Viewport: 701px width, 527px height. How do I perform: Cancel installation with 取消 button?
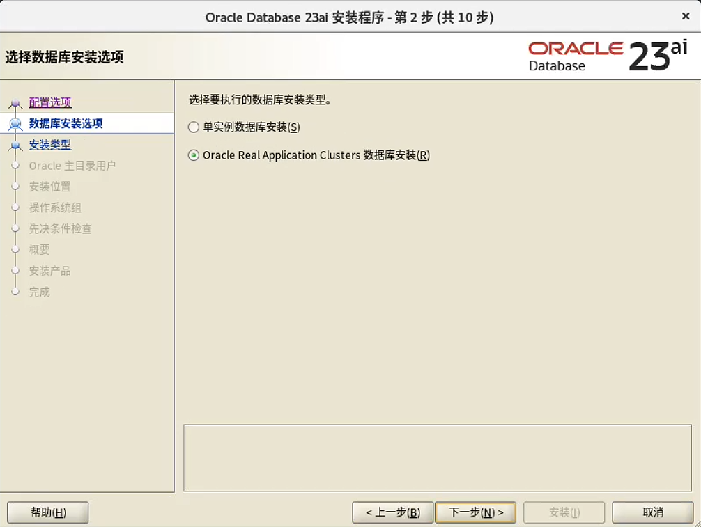point(652,512)
